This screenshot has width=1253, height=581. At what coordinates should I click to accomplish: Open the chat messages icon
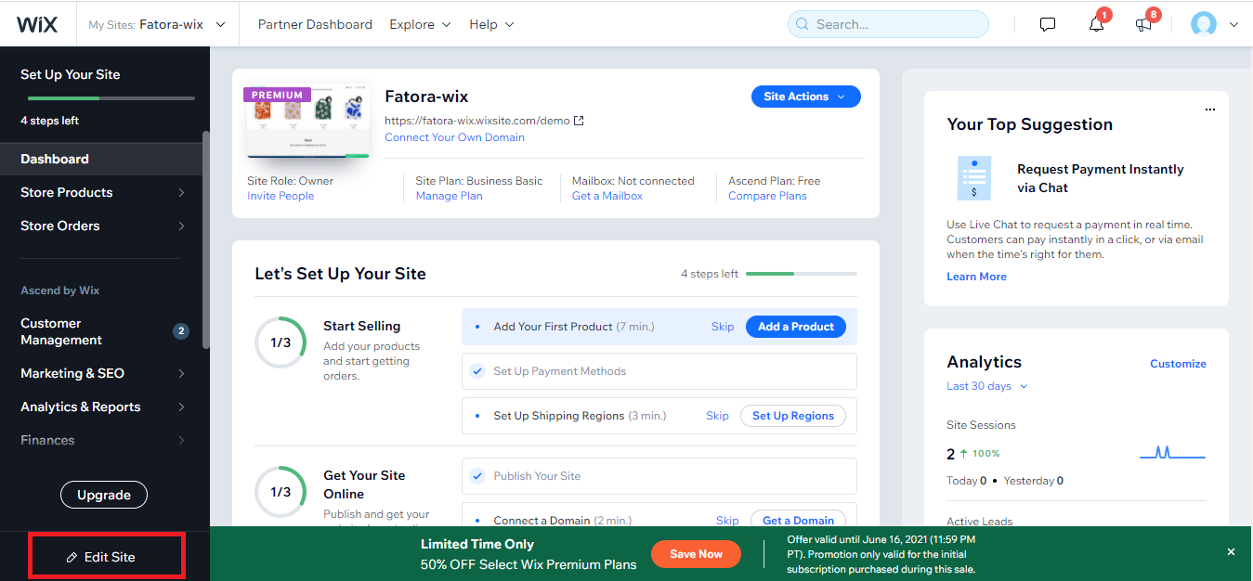pyautogui.click(x=1048, y=24)
